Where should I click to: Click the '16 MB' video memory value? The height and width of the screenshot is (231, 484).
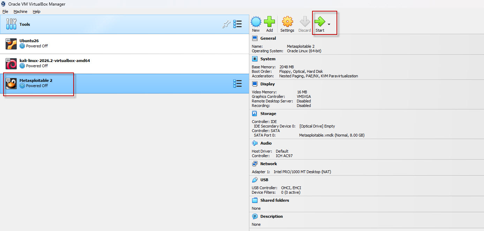pos(302,92)
